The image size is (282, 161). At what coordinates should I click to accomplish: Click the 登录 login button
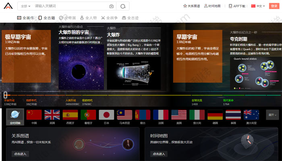274,6
